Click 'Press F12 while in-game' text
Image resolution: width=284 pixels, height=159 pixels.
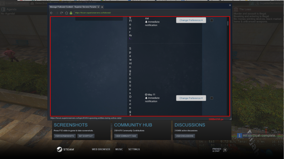pyautogui.click(x=73, y=130)
